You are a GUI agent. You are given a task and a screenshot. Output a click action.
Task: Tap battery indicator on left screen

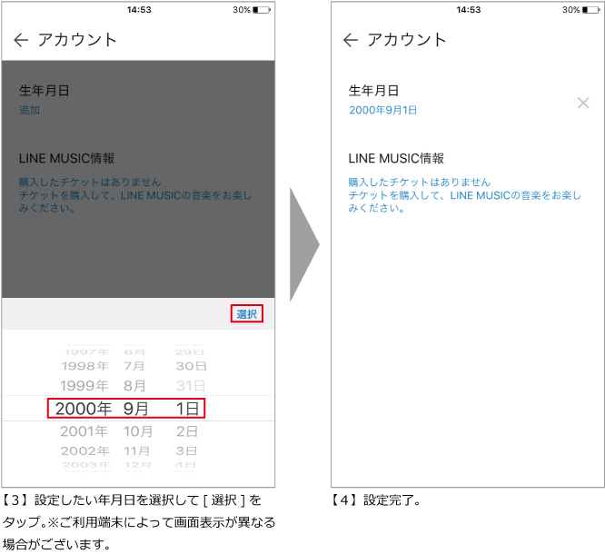tap(262, 10)
